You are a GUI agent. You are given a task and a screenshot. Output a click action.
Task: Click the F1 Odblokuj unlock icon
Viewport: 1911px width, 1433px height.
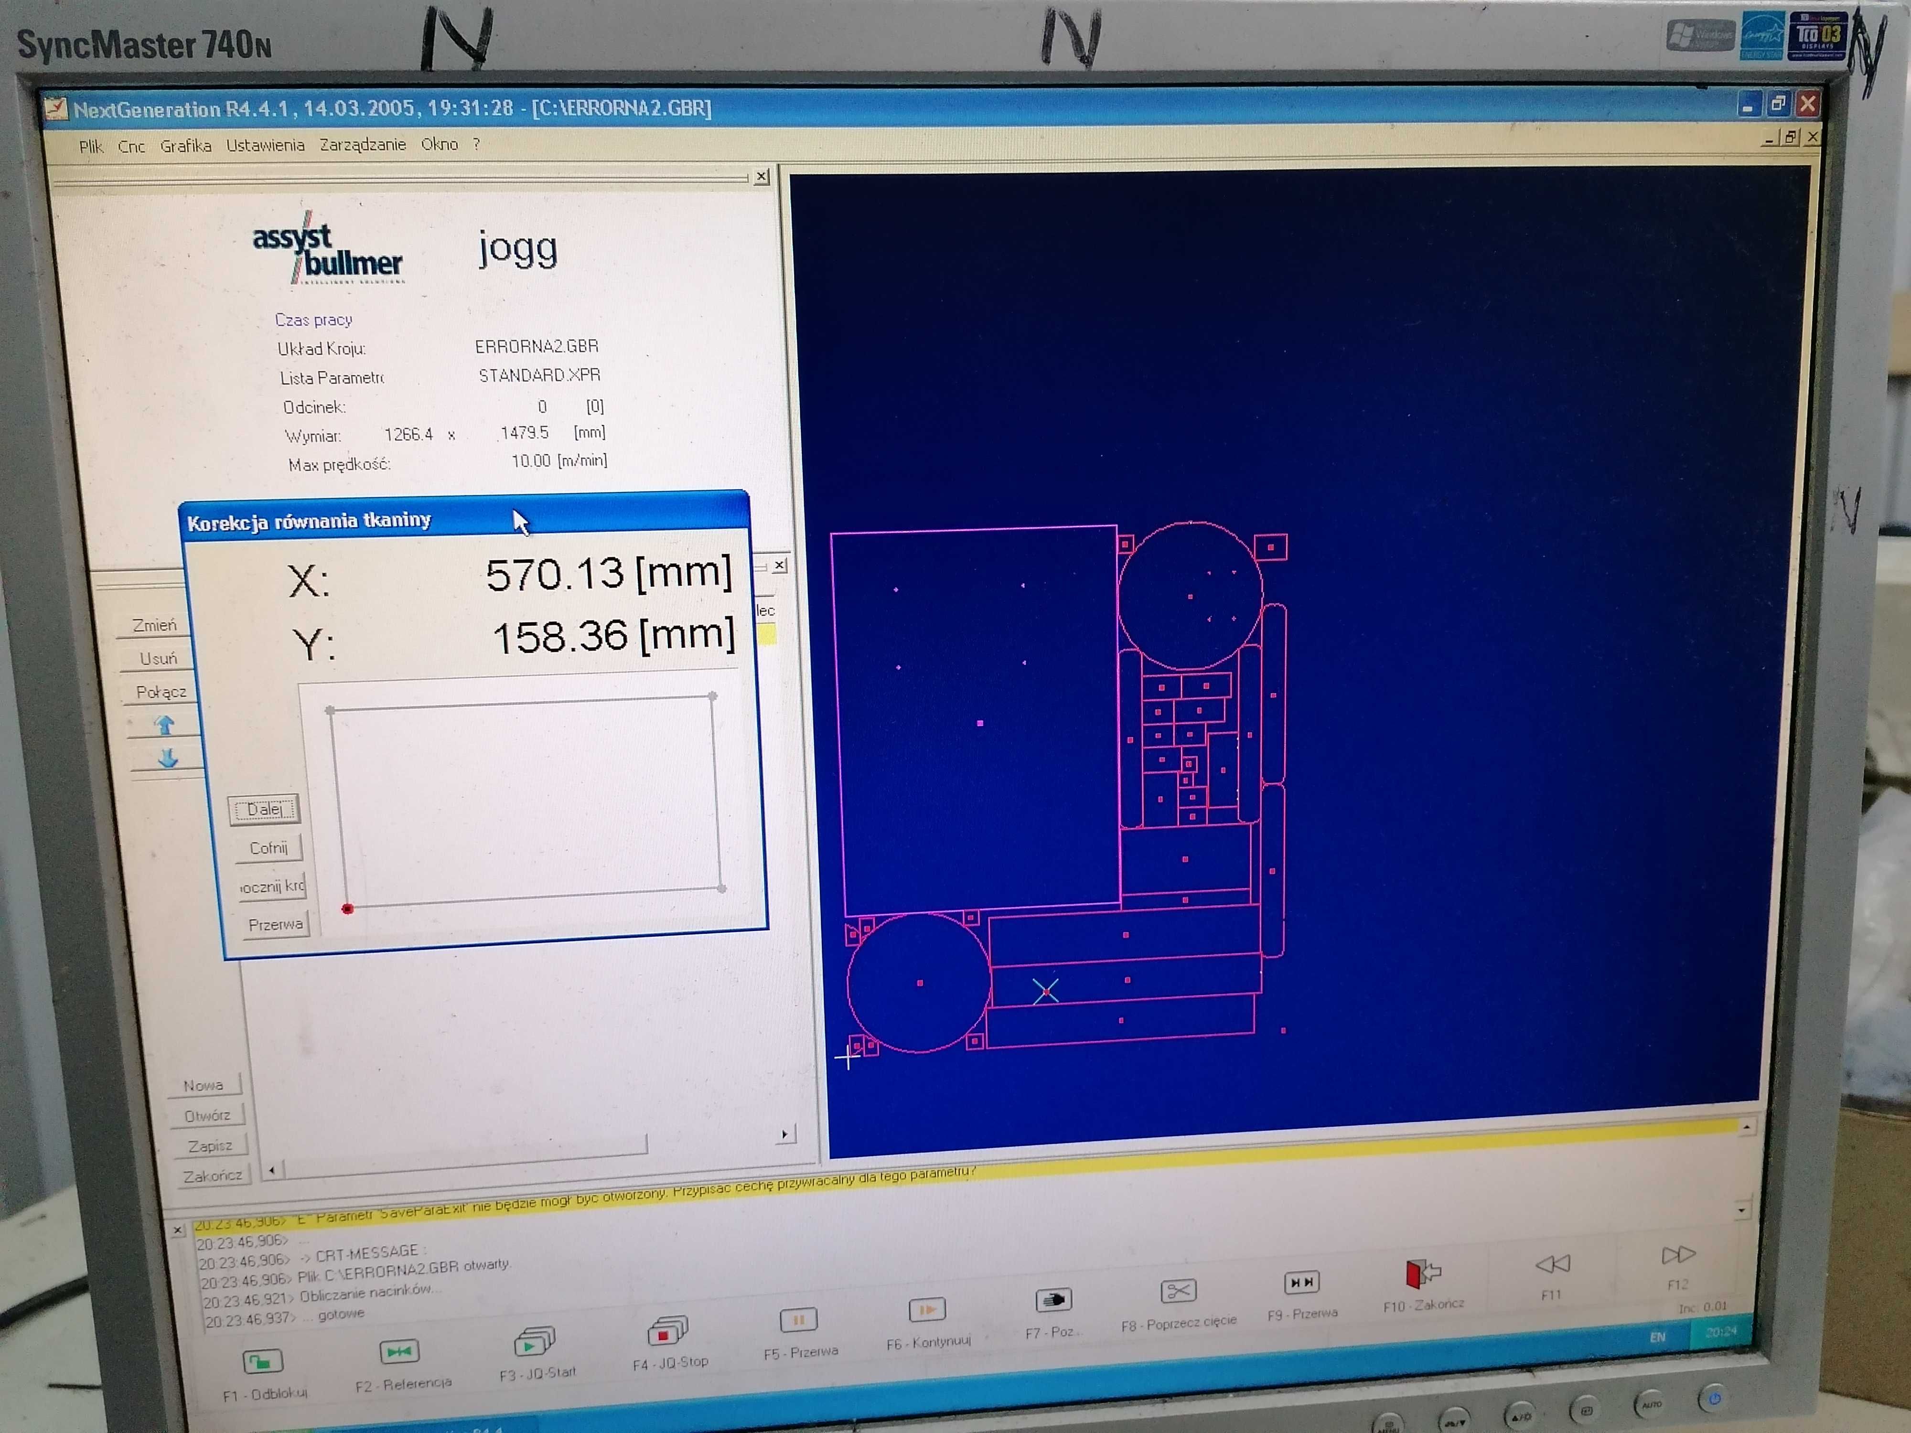coord(262,1362)
